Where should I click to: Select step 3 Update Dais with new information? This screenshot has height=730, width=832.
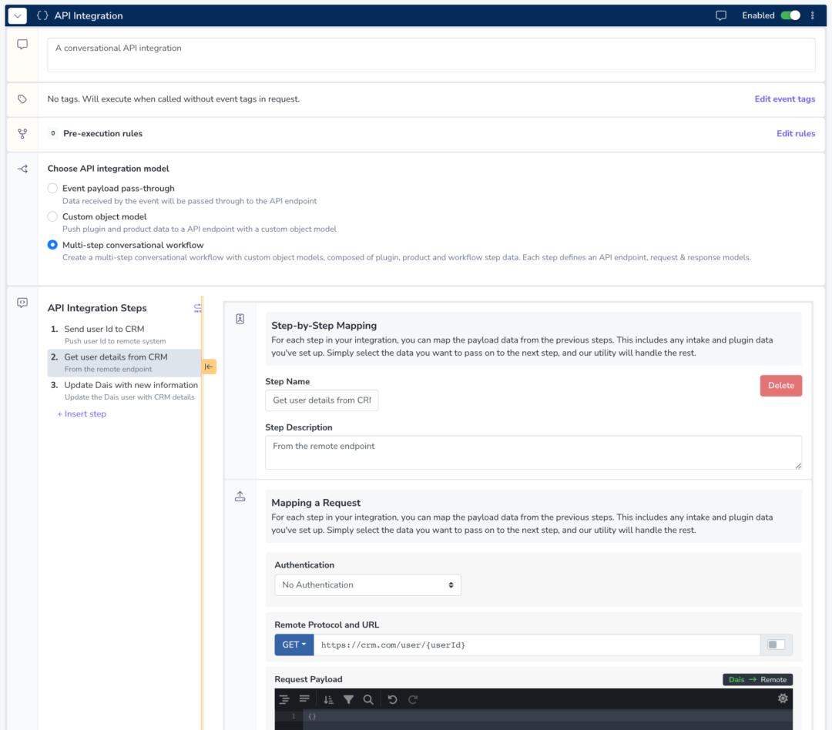[x=130, y=385]
